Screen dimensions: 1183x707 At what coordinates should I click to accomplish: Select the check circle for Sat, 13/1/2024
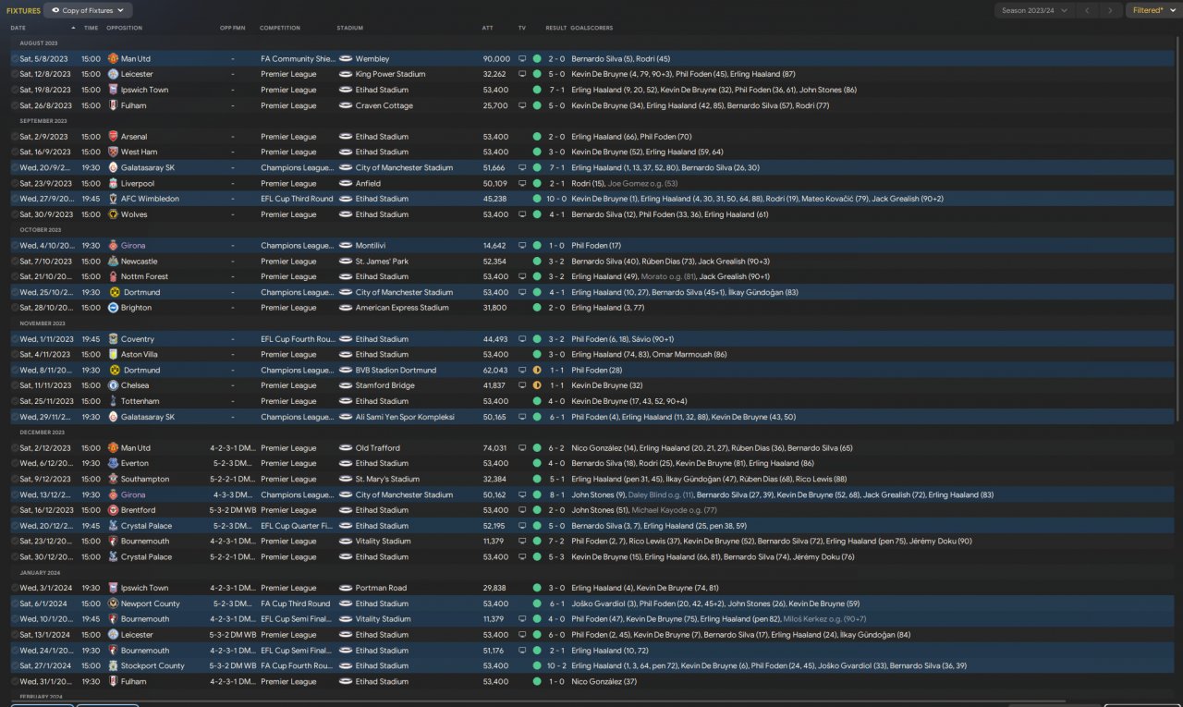15,635
